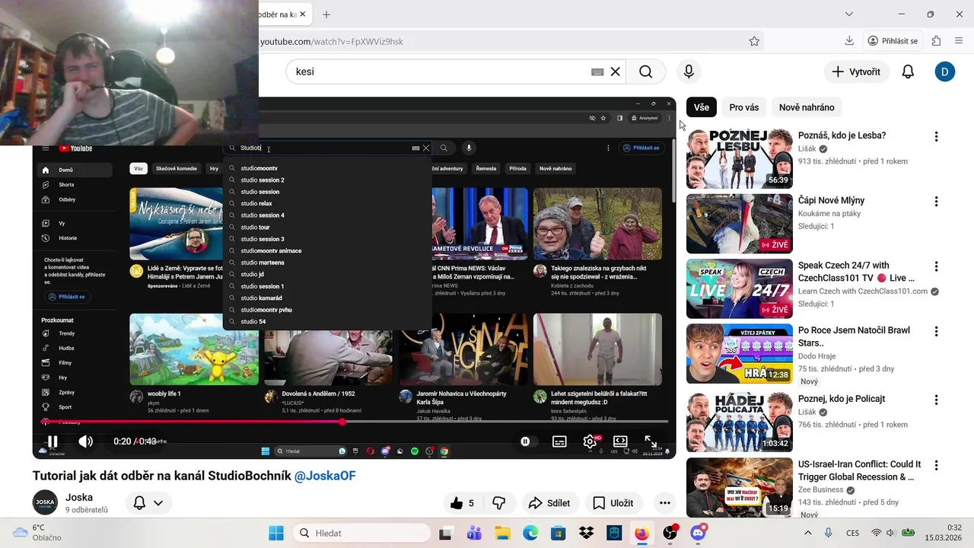Viewport: 974px width, 548px height.
Task: Pause the playing YouTube video
Action: pyautogui.click(x=53, y=441)
